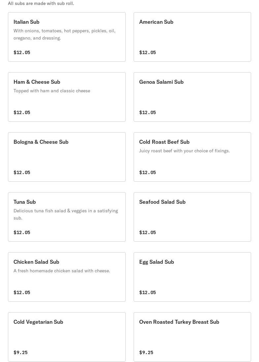Open the Italian Sub menu item

pos(26,22)
